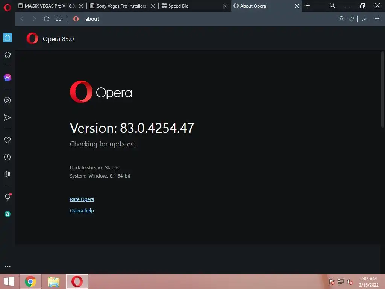Open the Player icon in sidebar
Screen dimensions: 385x289
pyautogui.click(x=8, y=100)
